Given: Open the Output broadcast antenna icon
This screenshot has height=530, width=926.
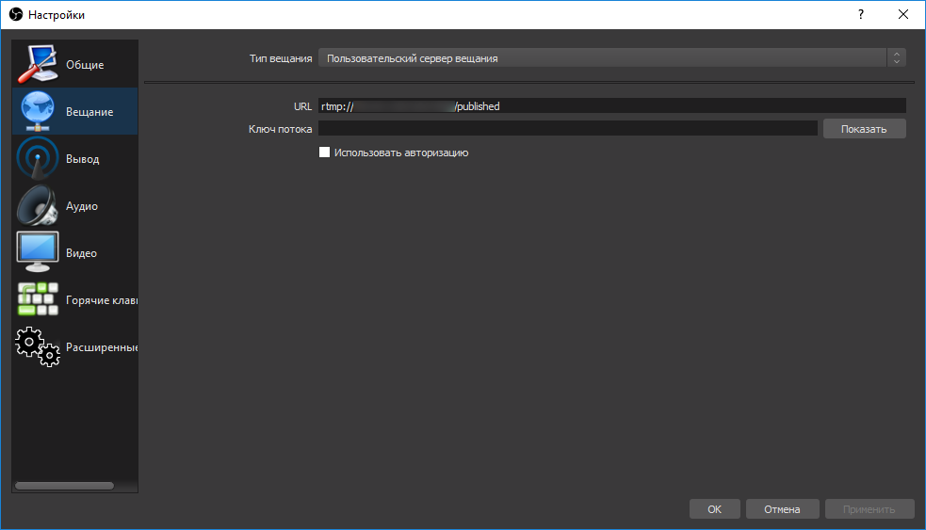Looking at the screenshot, I should point(38,159).
